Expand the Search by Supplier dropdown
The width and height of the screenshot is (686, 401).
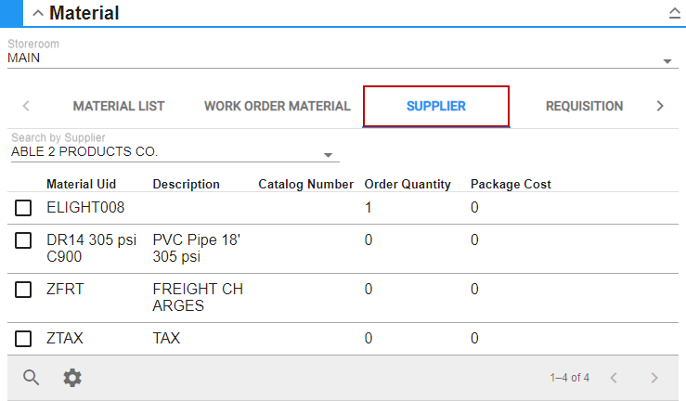(328, 155)
